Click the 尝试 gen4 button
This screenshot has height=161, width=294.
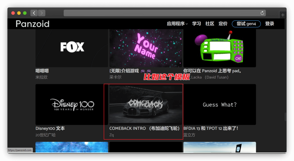(246, 24)
